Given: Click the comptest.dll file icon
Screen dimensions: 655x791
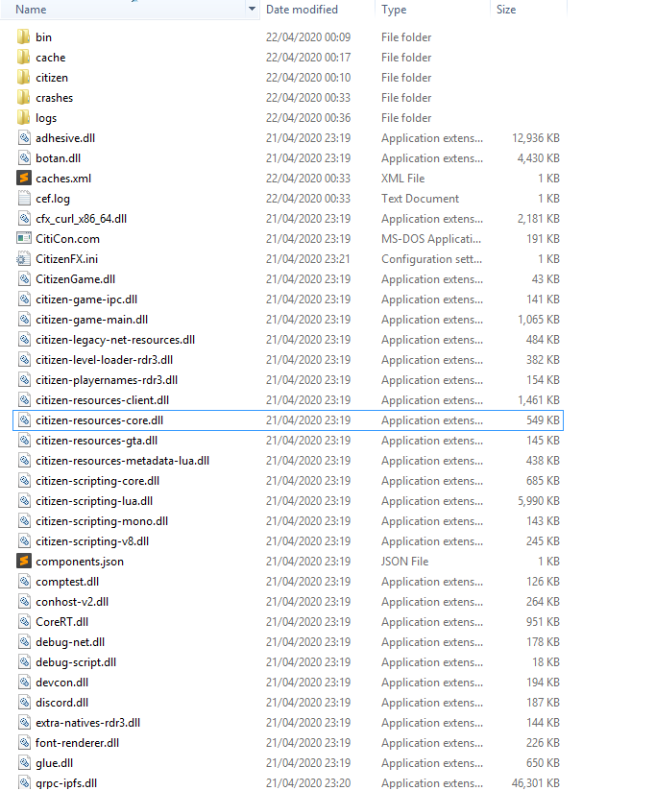Looking at the screenshot, I should tap(24, 581).
